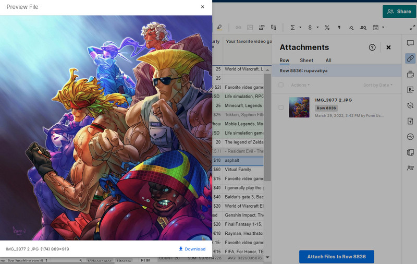The image size is (417, 264).
Task: Select the 'Final Fantasy 1-15' cell
Action: tap(243, 224)
